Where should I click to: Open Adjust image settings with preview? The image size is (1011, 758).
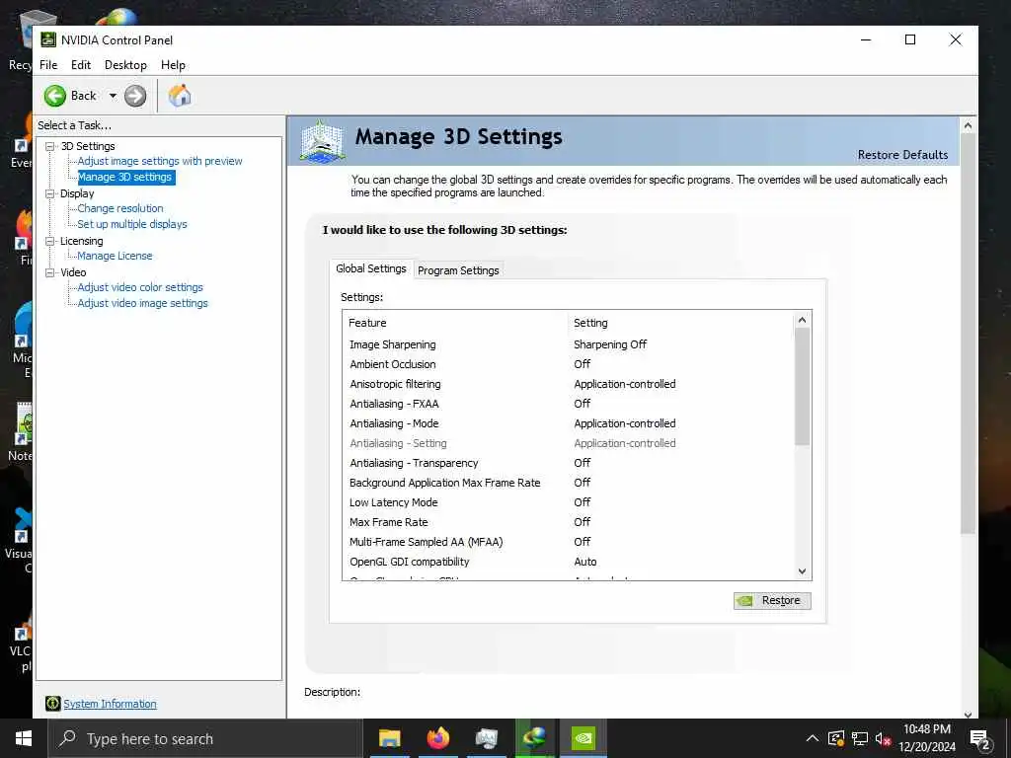point(160,161)
